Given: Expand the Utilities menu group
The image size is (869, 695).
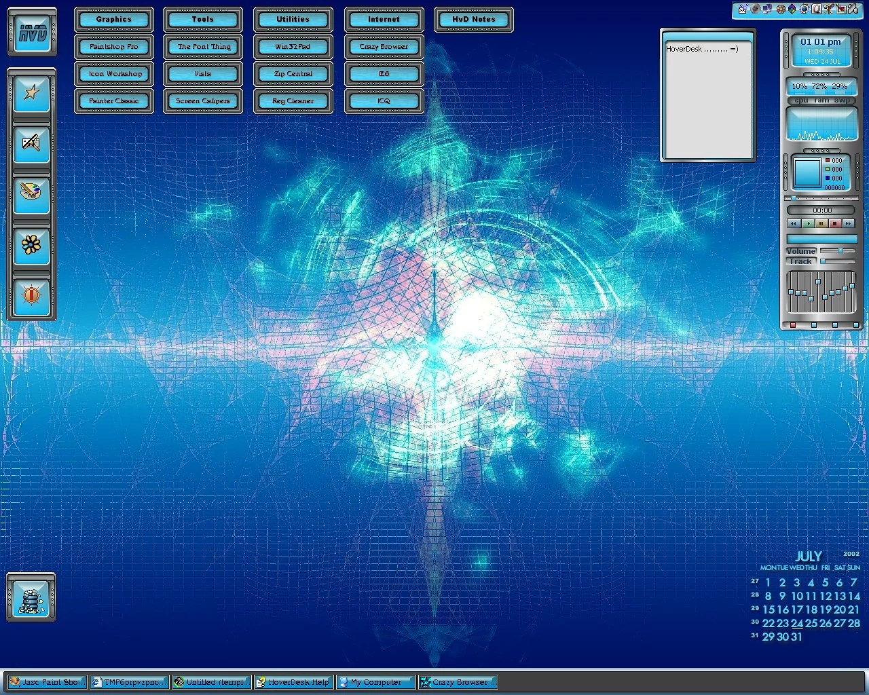Looking at the screenshot, I should tap(293, 20).
